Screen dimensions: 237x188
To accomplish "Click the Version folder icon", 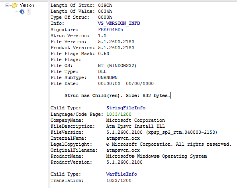I will coord(15,5).
